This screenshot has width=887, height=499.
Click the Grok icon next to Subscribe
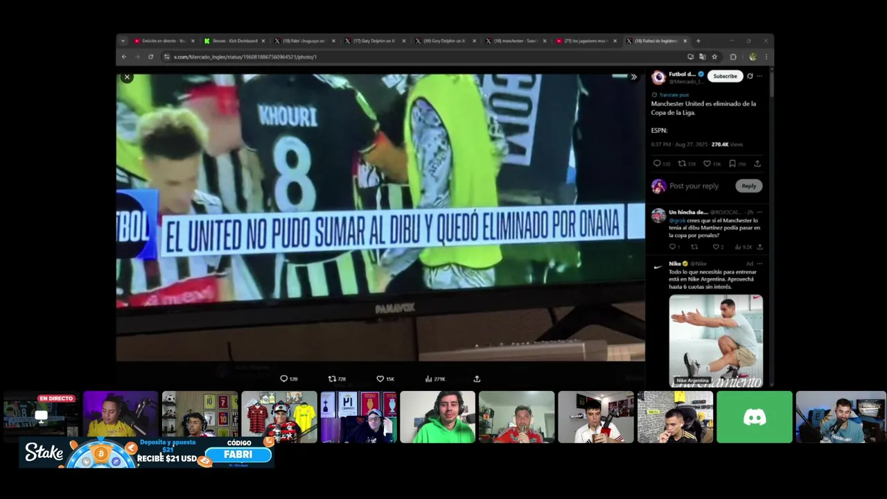(750, 76)
